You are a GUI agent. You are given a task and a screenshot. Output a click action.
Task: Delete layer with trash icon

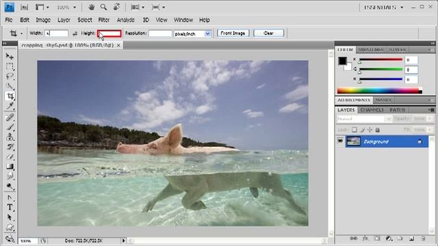423,238
